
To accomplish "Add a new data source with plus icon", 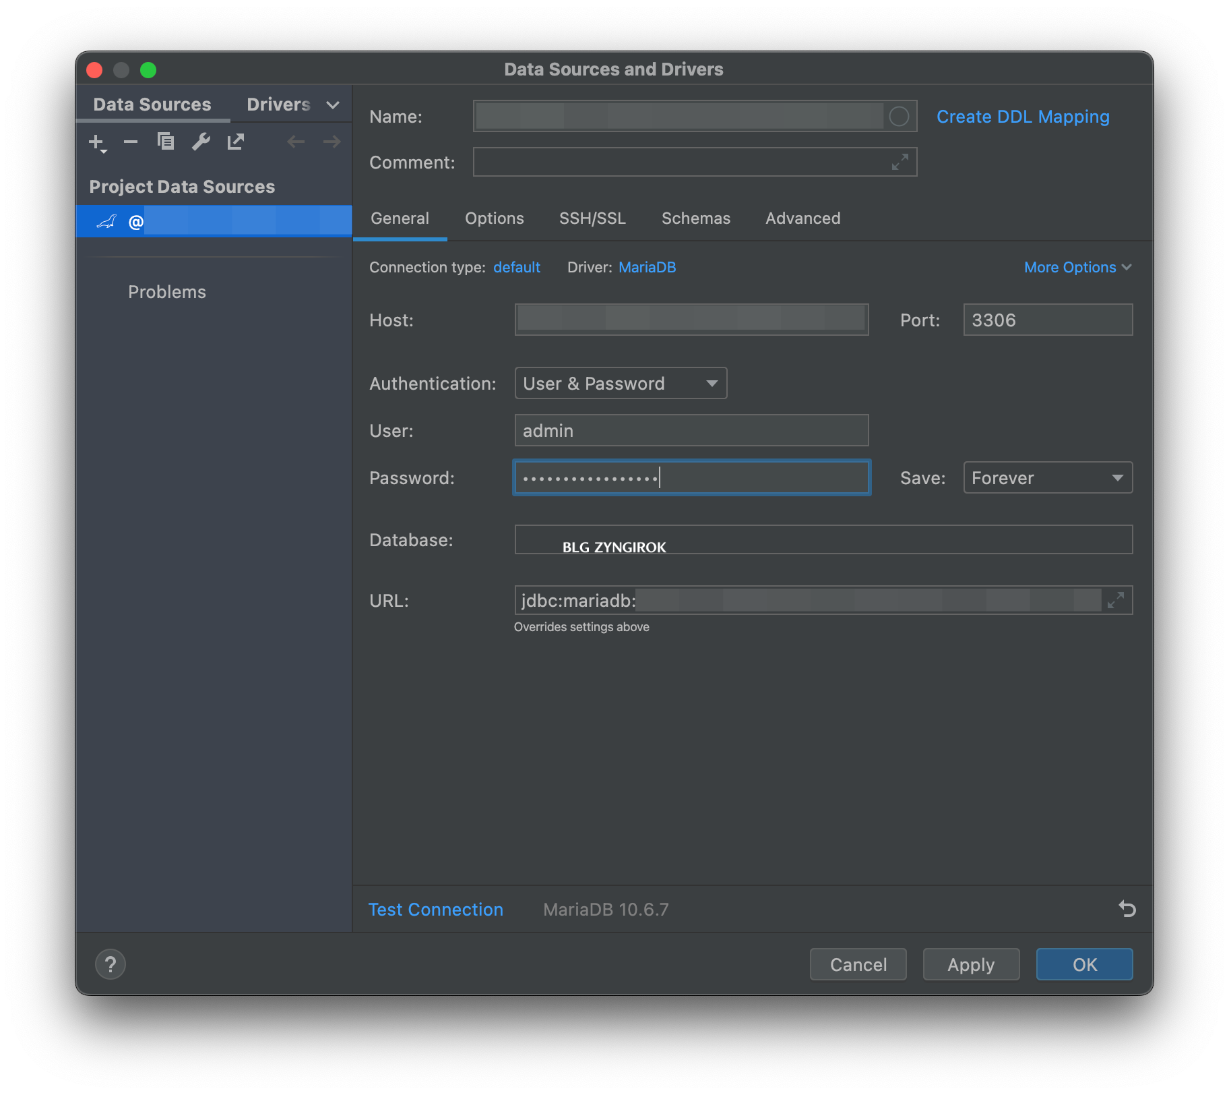I will [98, 142].
